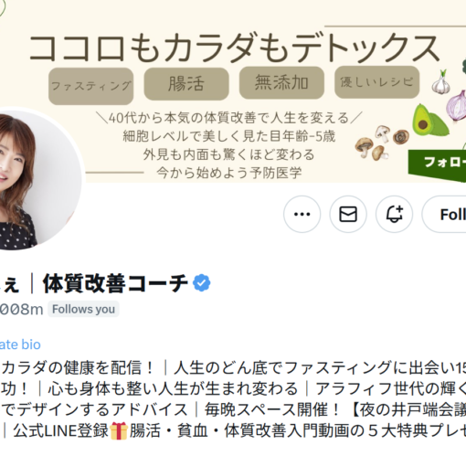The height and width of the screenshot is (466, 466).
Task: Click the 体質改善コーチ display name
Action: (x=115, y=283)
